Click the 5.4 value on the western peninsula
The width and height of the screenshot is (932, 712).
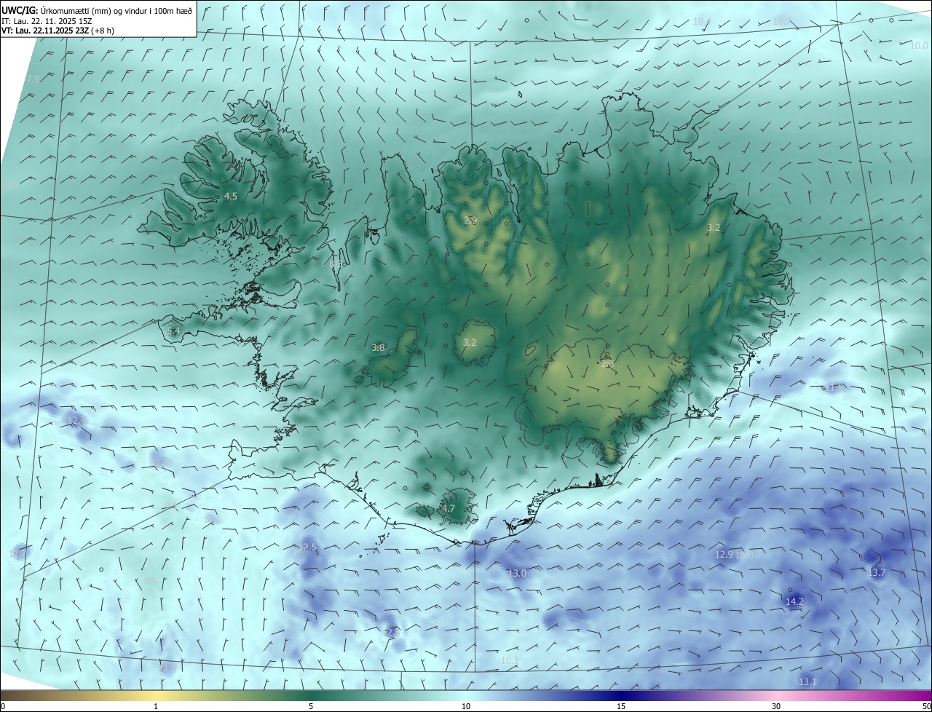tap(173, 331)
